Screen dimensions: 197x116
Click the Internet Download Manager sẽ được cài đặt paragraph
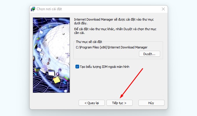coord(114,21)
